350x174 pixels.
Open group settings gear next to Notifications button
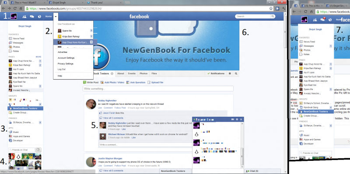pyautogui.click(x=230, y=73)
